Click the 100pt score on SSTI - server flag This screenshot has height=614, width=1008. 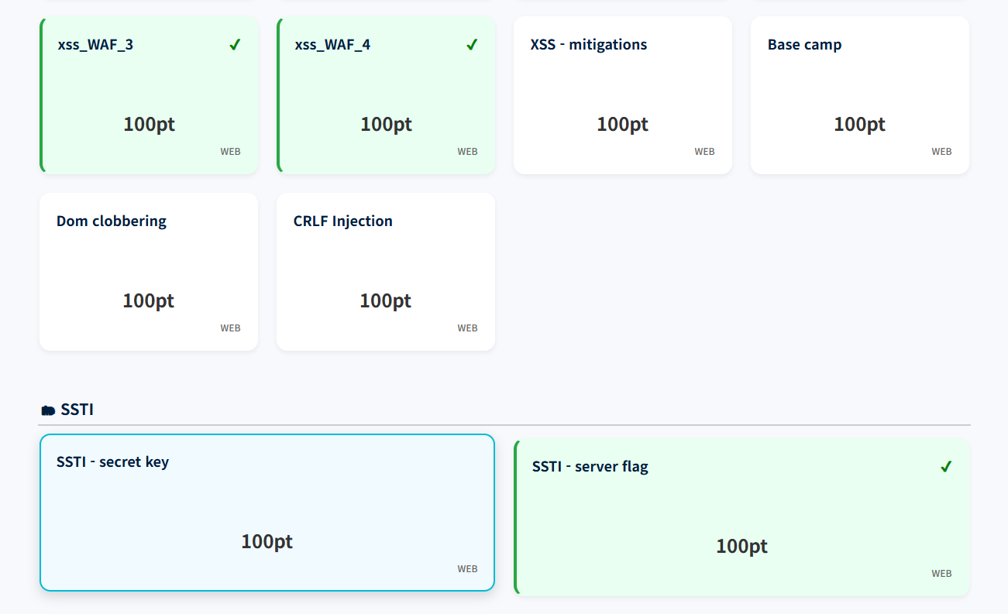coord(741,547)
